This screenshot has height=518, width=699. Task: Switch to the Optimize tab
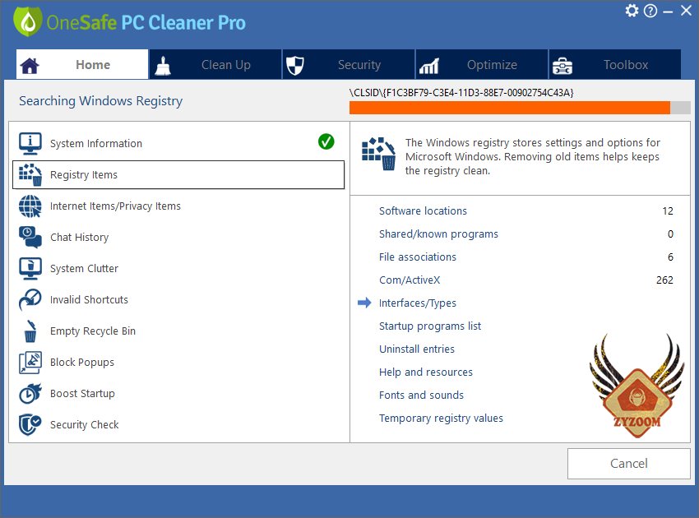[x=482, y=64]
